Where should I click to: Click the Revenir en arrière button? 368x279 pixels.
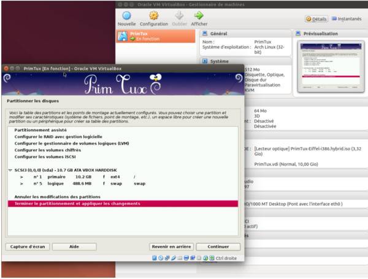click(x=171, y=247)
